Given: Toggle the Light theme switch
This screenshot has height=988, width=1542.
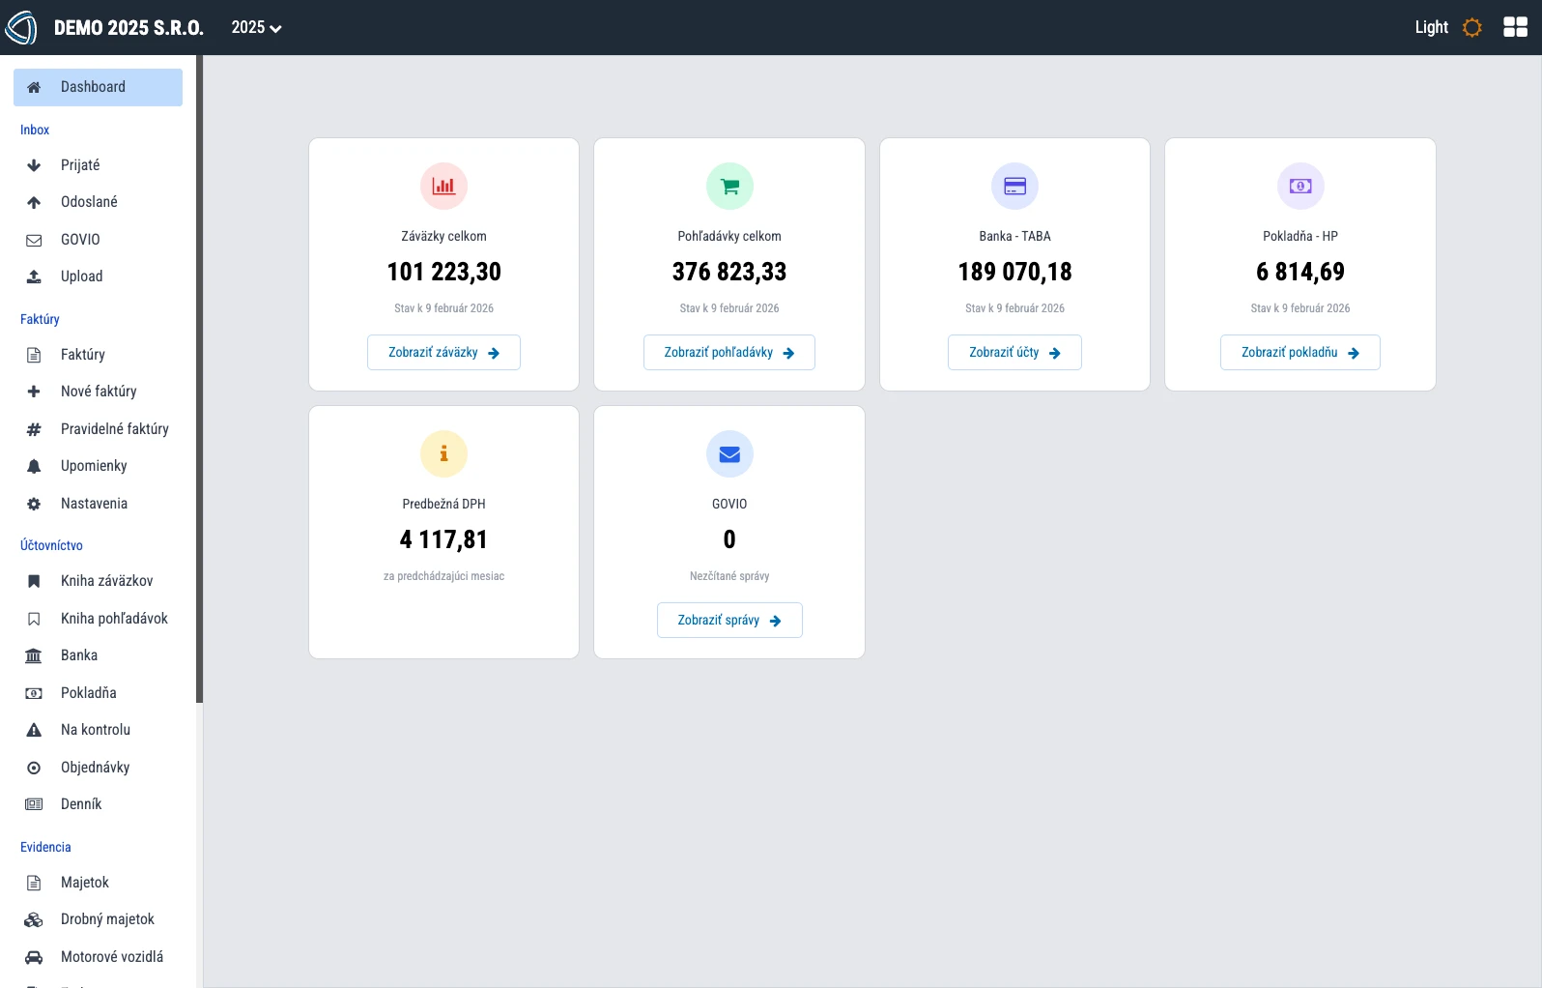Looking at the screenshot, I should coord(1447,27).
